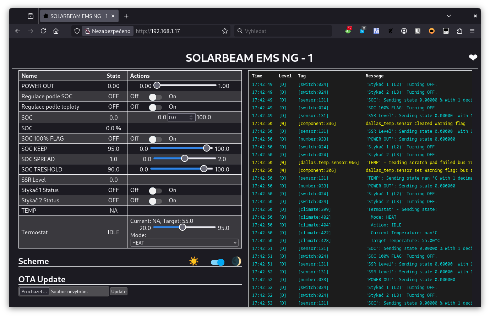Click the SOC number field stepper arrows
The width and height of the screenshot is (490, 317).
point(191,117)
